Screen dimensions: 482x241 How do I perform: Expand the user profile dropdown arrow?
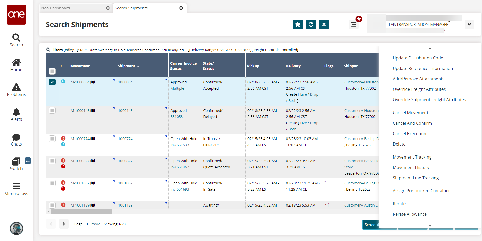click(469, 25)
